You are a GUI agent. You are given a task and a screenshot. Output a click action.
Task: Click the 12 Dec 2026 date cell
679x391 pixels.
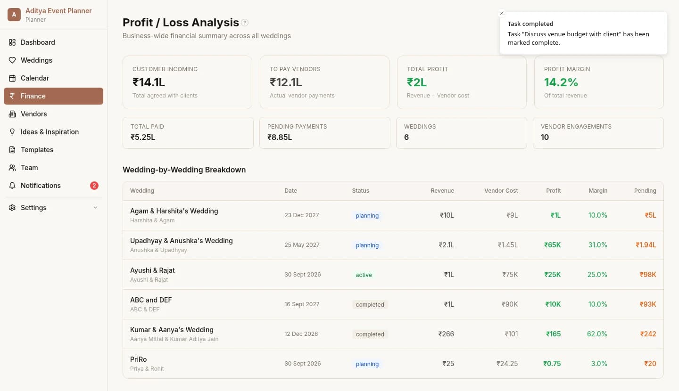pyautogui.click(x=301, y=334)
